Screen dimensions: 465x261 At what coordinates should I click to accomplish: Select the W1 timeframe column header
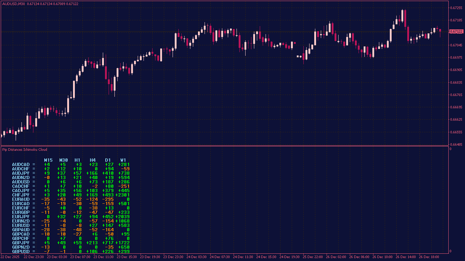[x=123, y=160]
